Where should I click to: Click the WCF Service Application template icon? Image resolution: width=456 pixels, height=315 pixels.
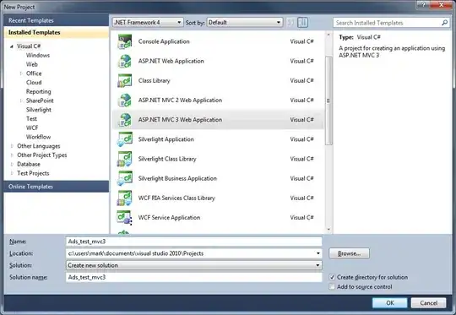tap(125, 217)
